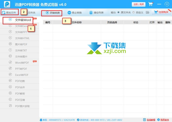Choose PPT转PDF option
The image size is (172, 122).
(19, 69)
